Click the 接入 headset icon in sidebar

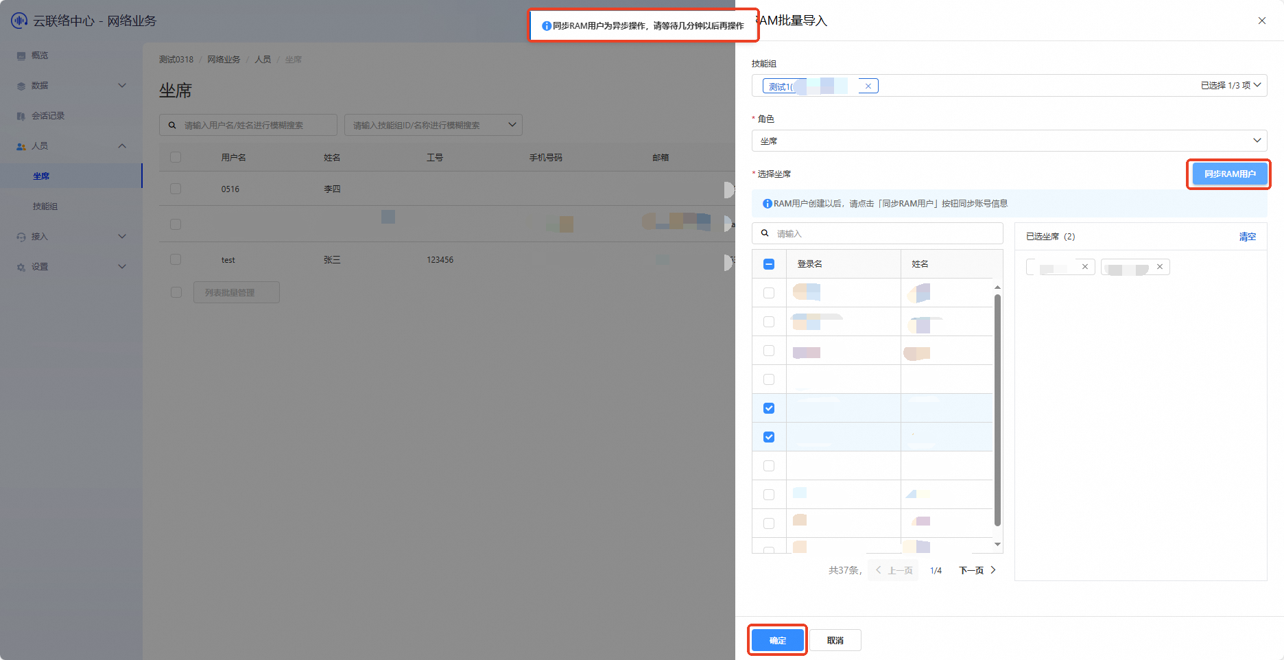tap(21, 237)
